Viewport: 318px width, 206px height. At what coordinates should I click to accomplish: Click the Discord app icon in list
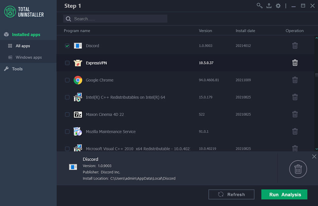click(x=78, y=46)
